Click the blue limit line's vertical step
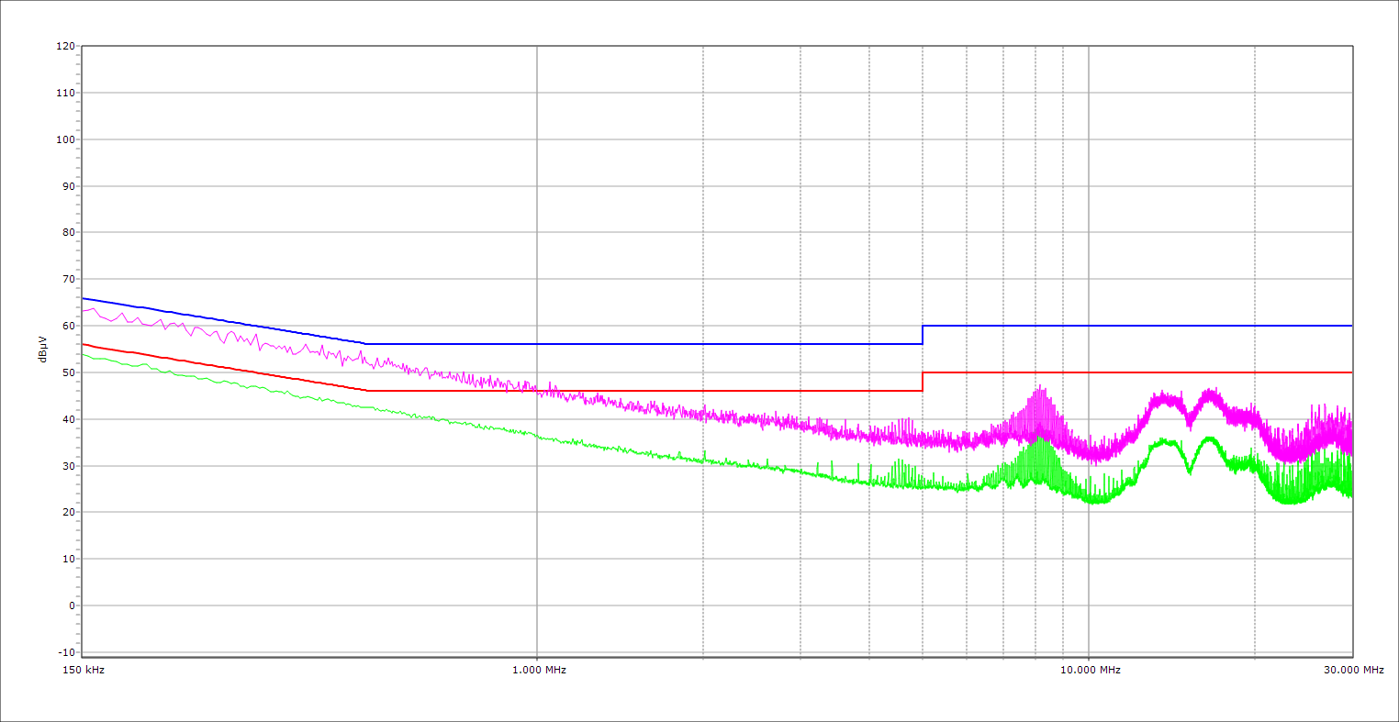The image size is (1399, 722). pyautogui.click(x=923, y=335)
